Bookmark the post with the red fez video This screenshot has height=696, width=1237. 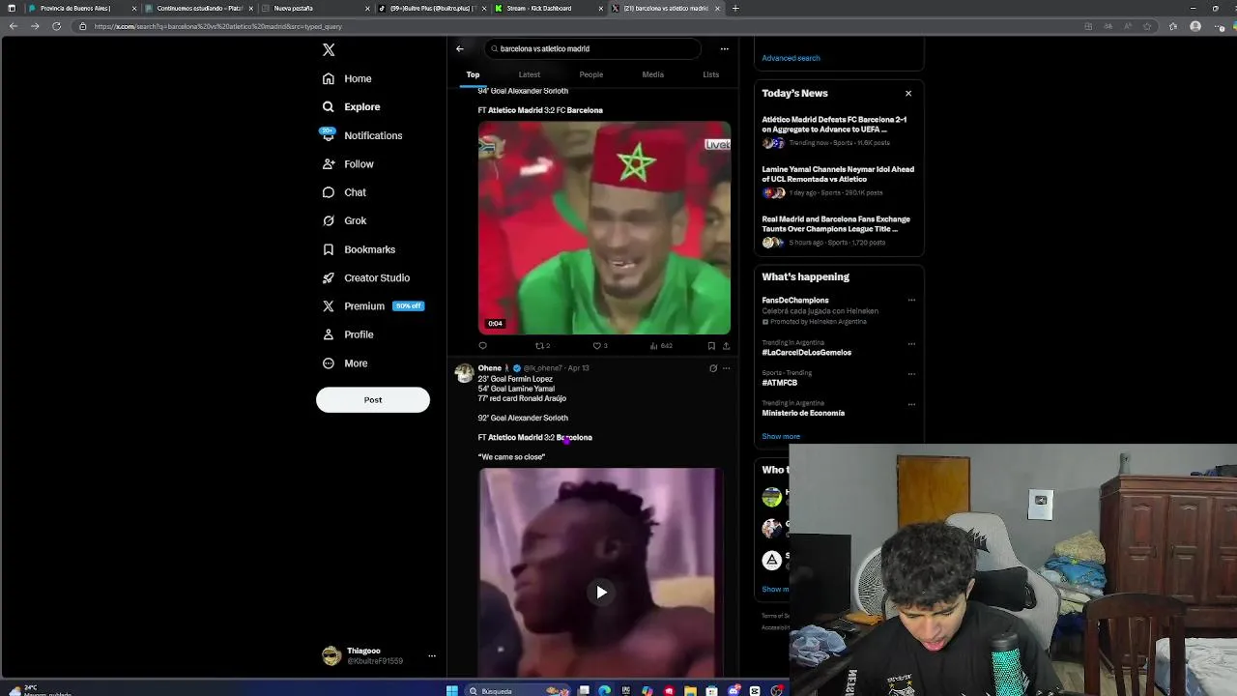[x=711, y=346]
